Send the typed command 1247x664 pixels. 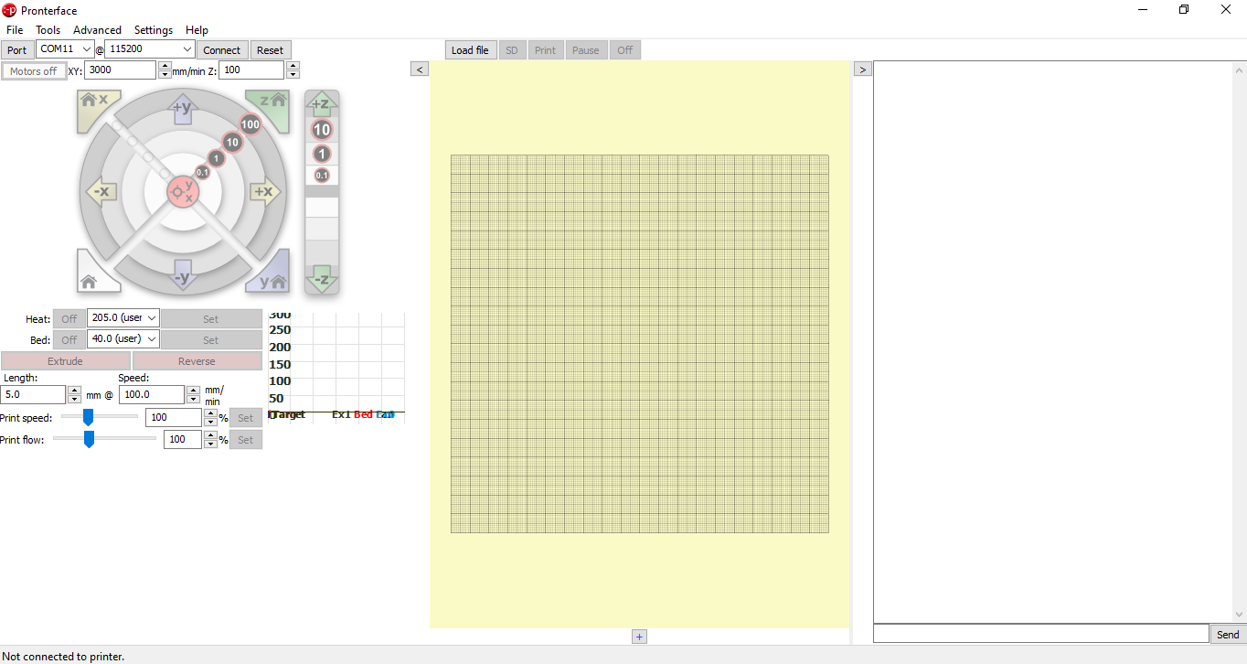click(x=1228, y=635)
